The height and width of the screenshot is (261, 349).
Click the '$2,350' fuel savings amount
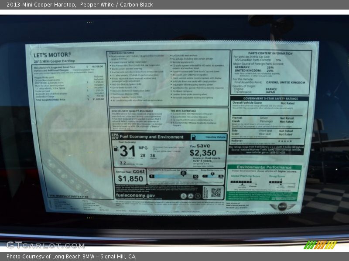[203, 153]
